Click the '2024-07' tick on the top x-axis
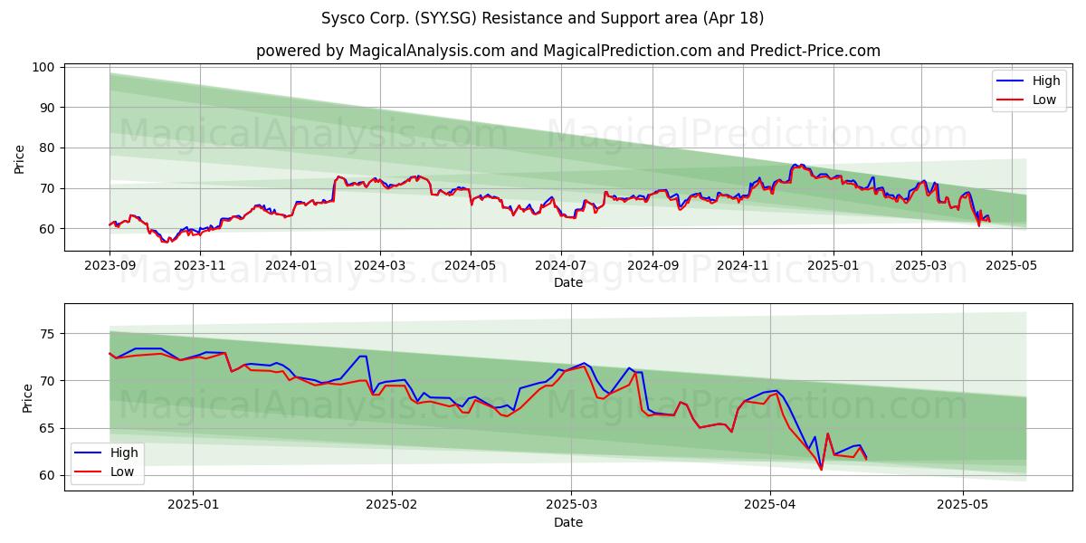This screenshot has width=1086, height=543. pyautogui.click(x=560, y=266)
